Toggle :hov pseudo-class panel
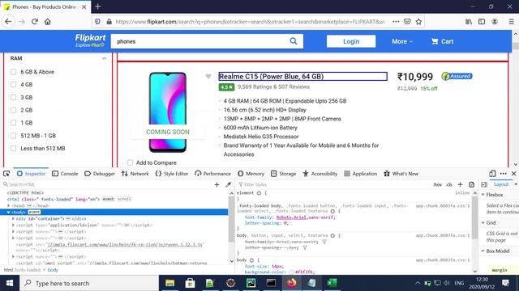This screenshot has height=291, width=519. click(x=438, y=184)
